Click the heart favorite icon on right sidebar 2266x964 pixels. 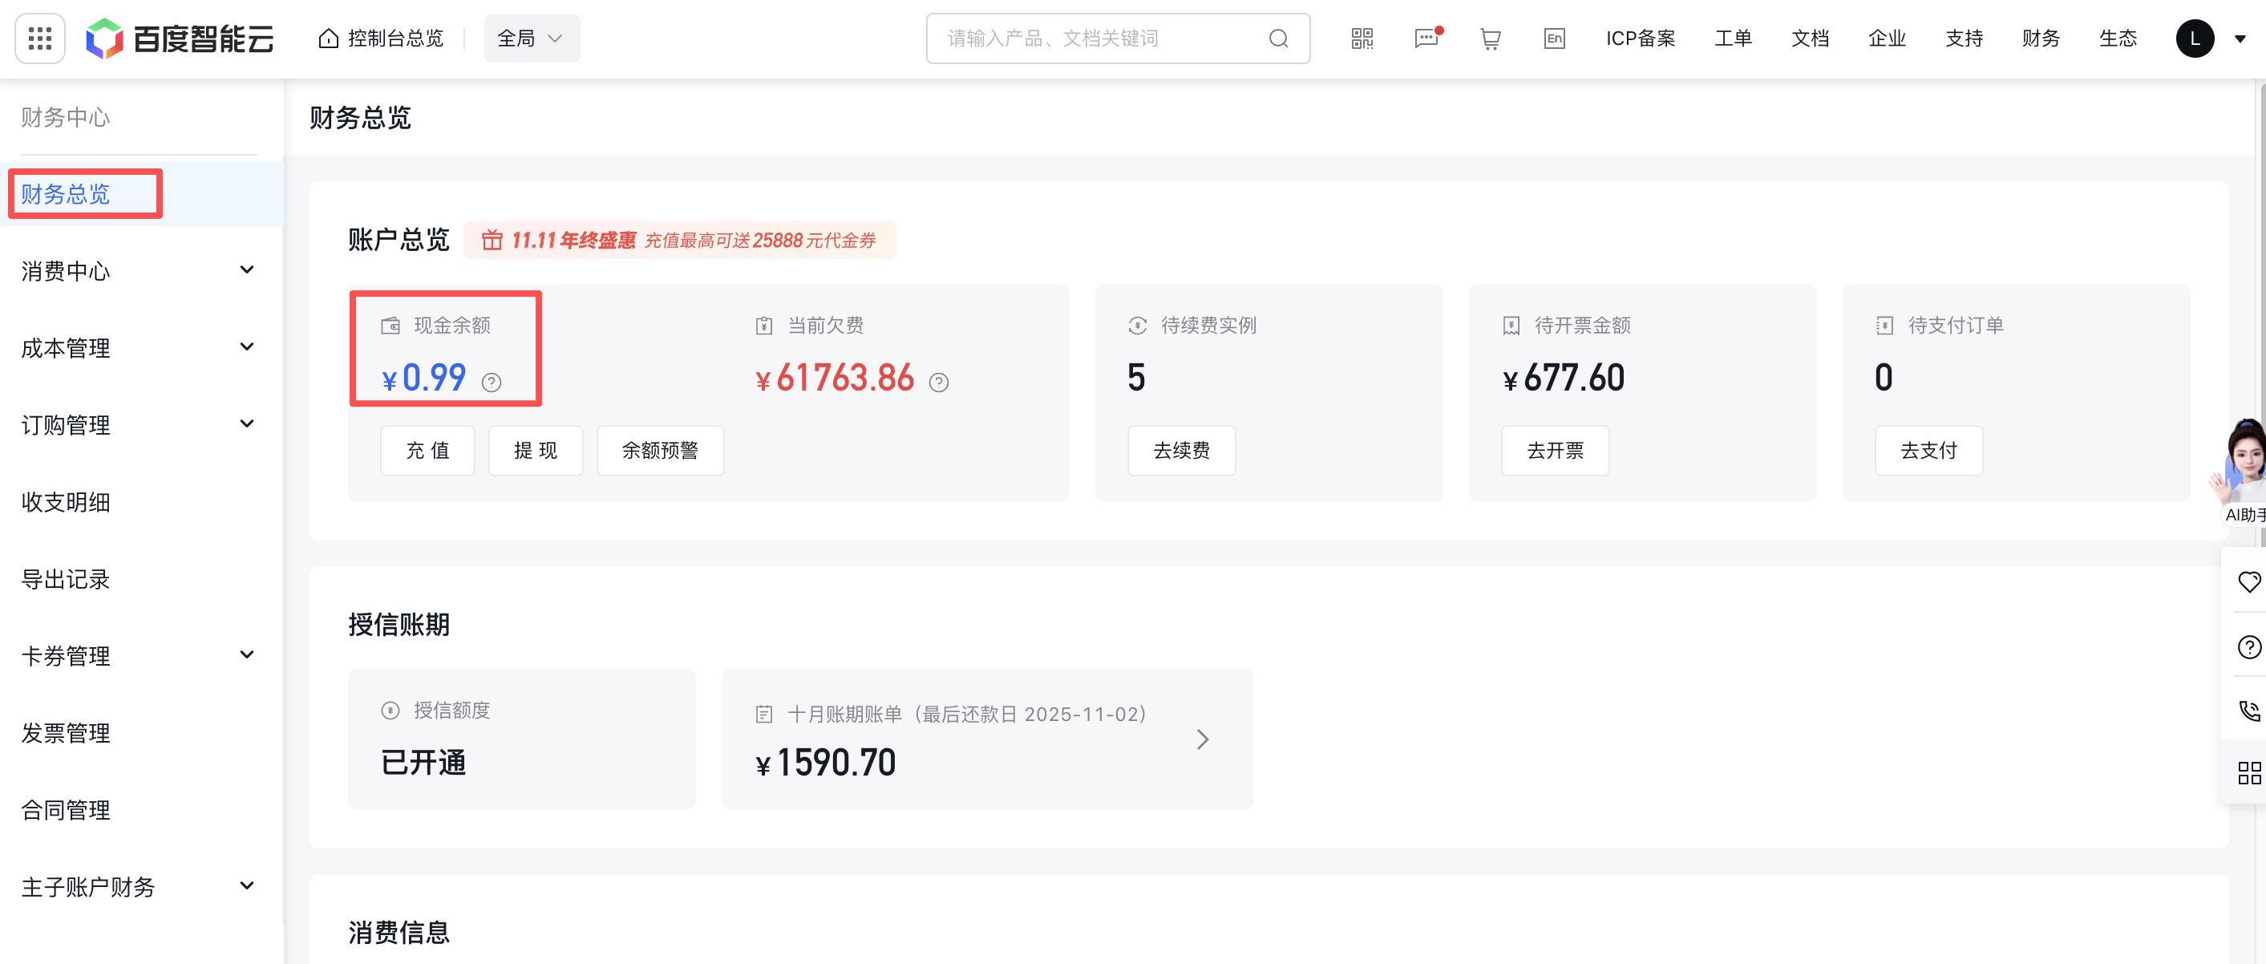(2248, 581)
